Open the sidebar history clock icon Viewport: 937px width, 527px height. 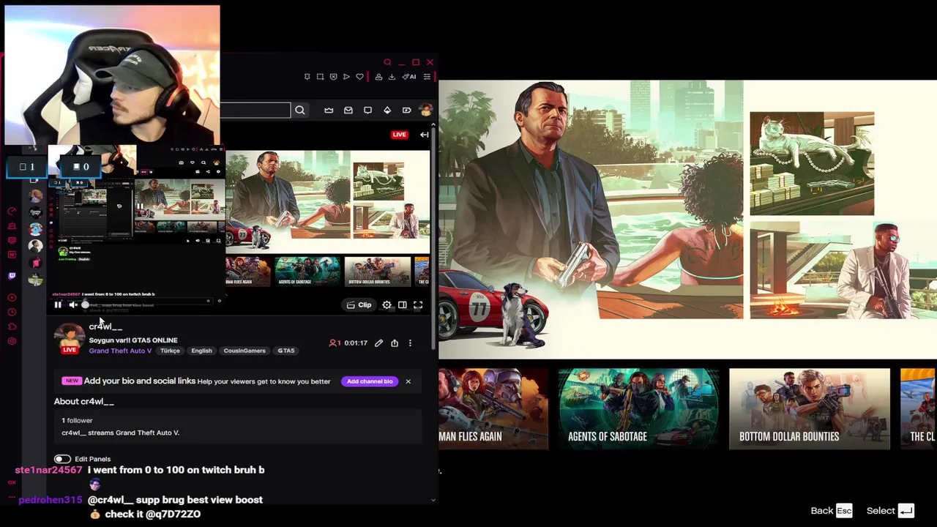click(12, 313)
